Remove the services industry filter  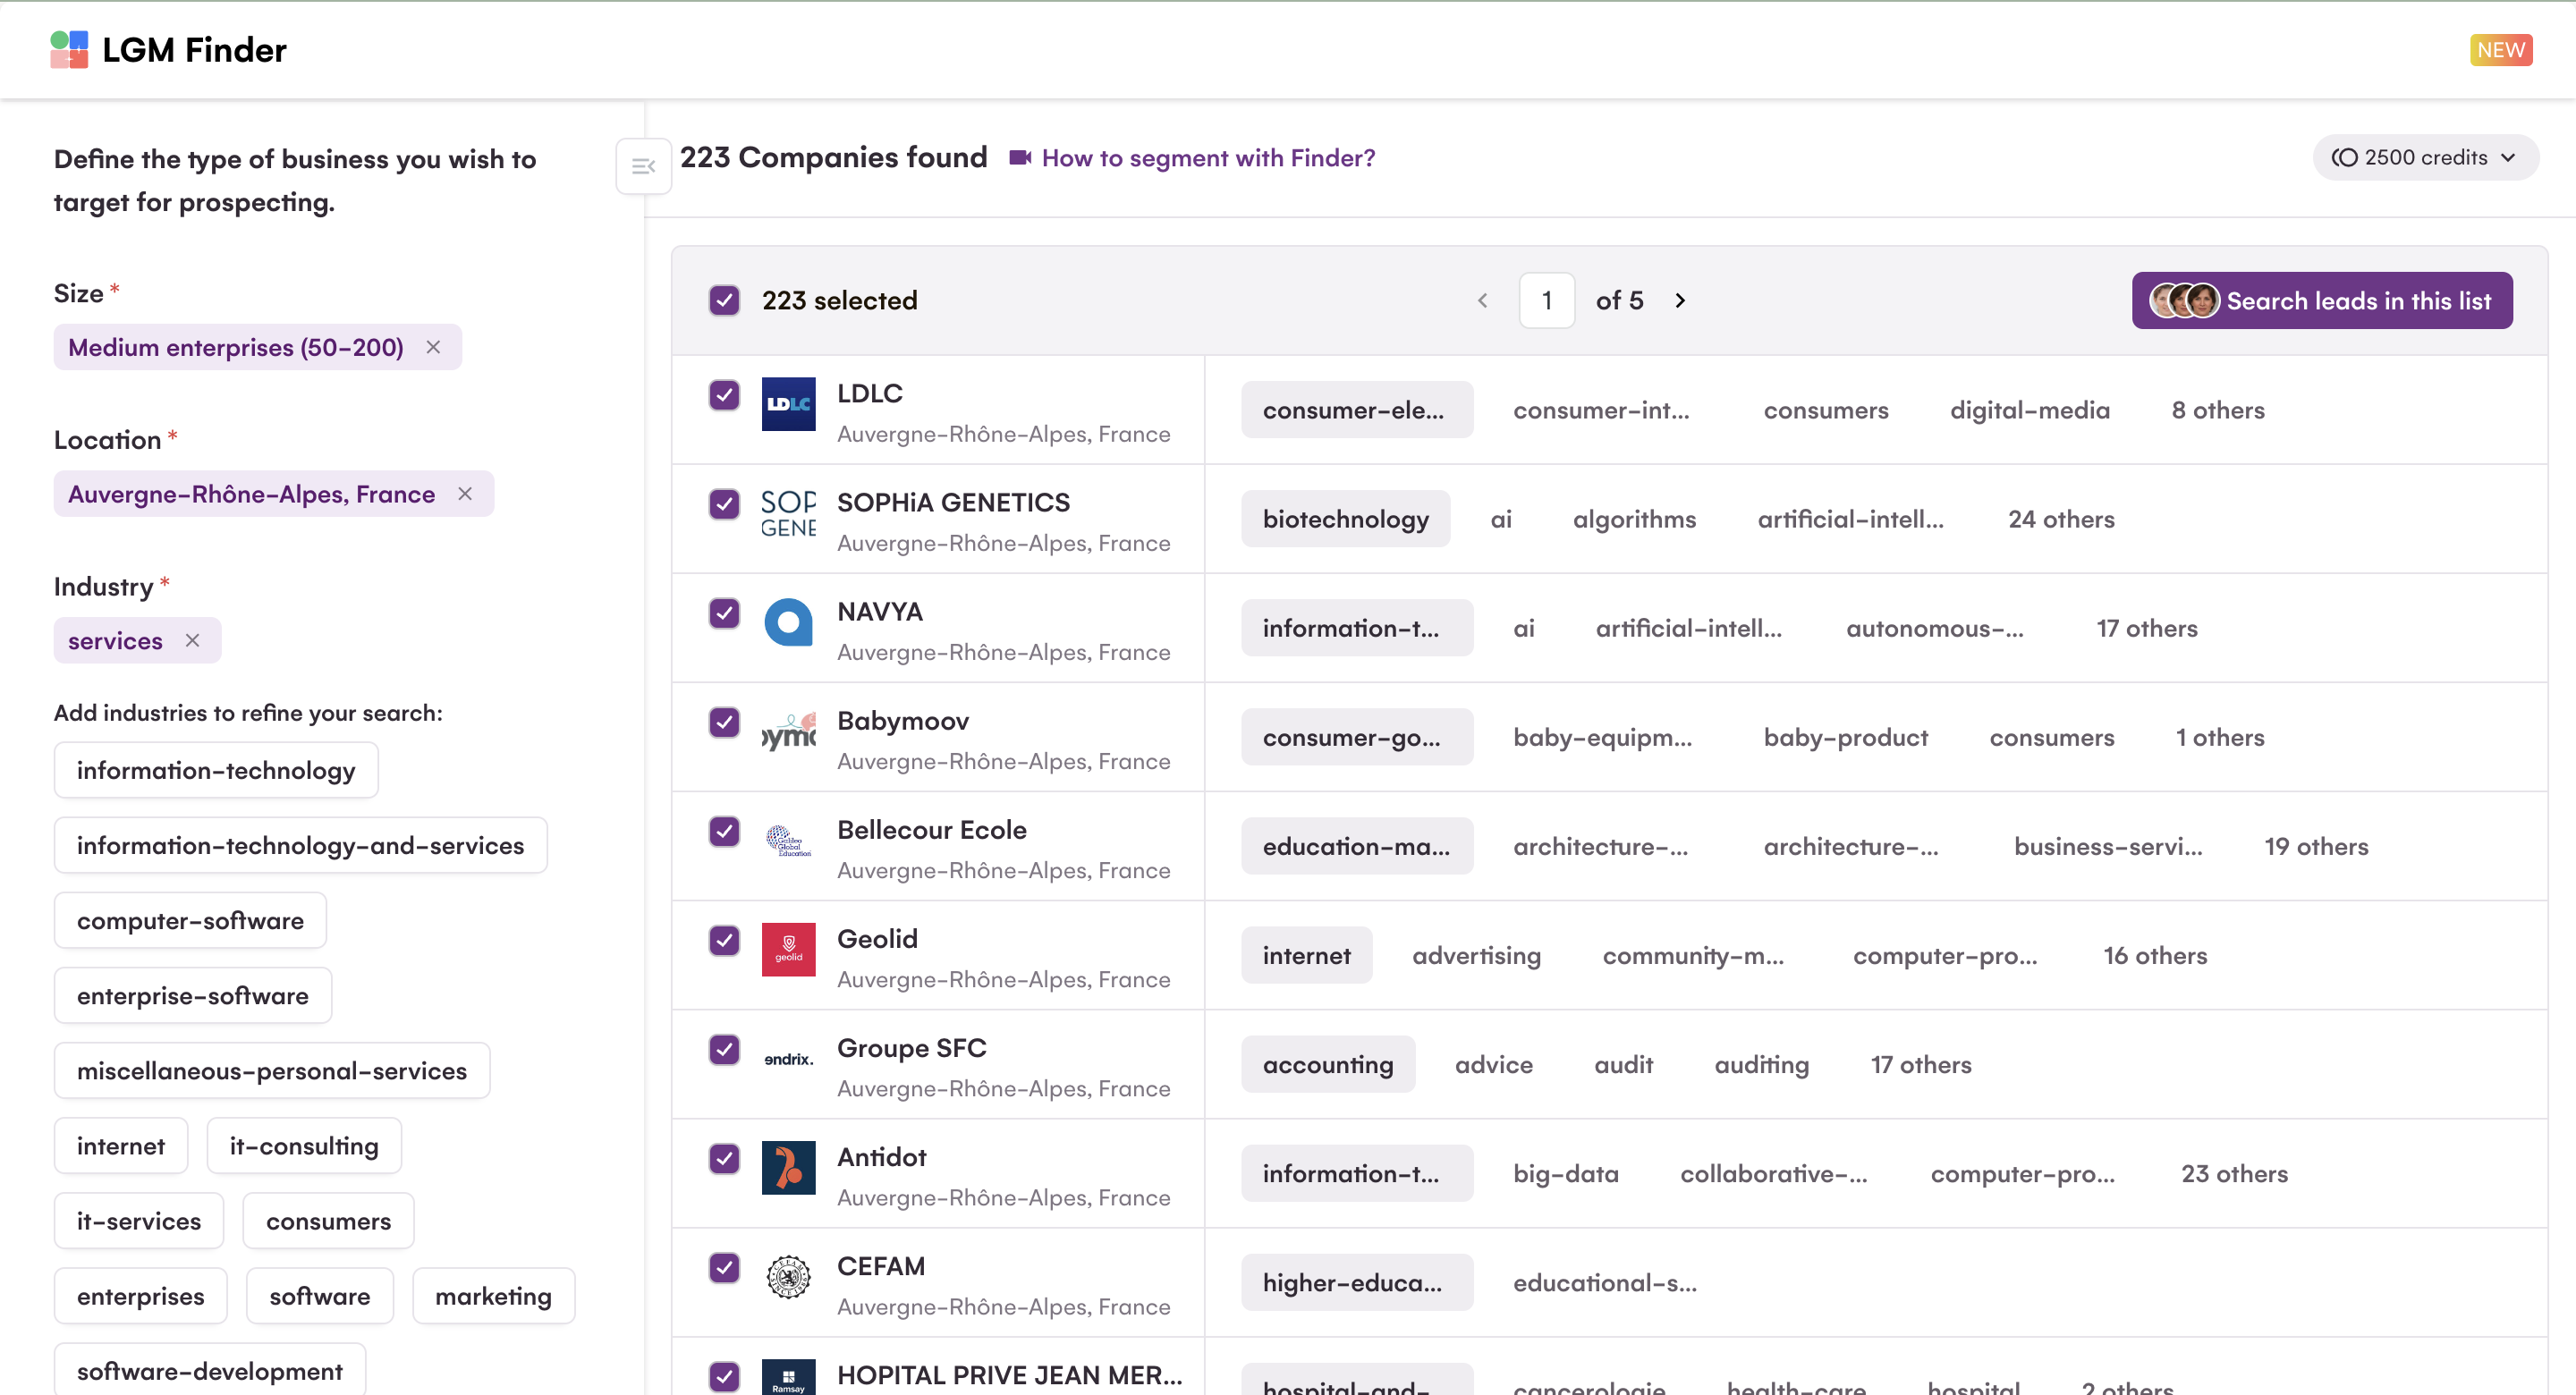(x=192, y=640)
